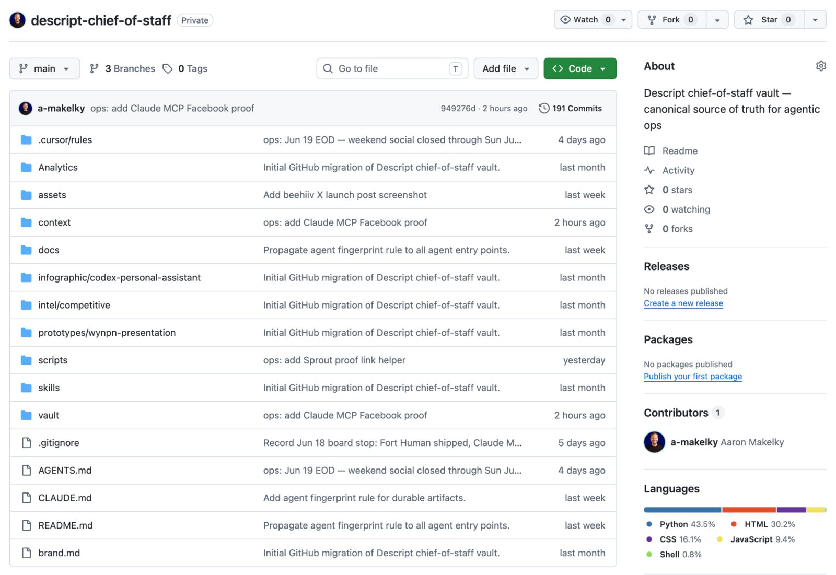Viewport: 836px width, 575px height.
Task: Open the Watch notifications dropdown
Action: coord(593,20)
